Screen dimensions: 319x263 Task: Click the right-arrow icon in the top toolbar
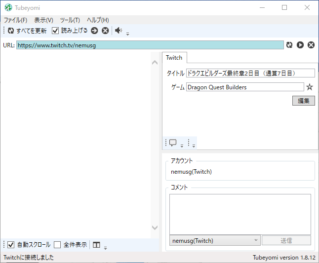95,31
